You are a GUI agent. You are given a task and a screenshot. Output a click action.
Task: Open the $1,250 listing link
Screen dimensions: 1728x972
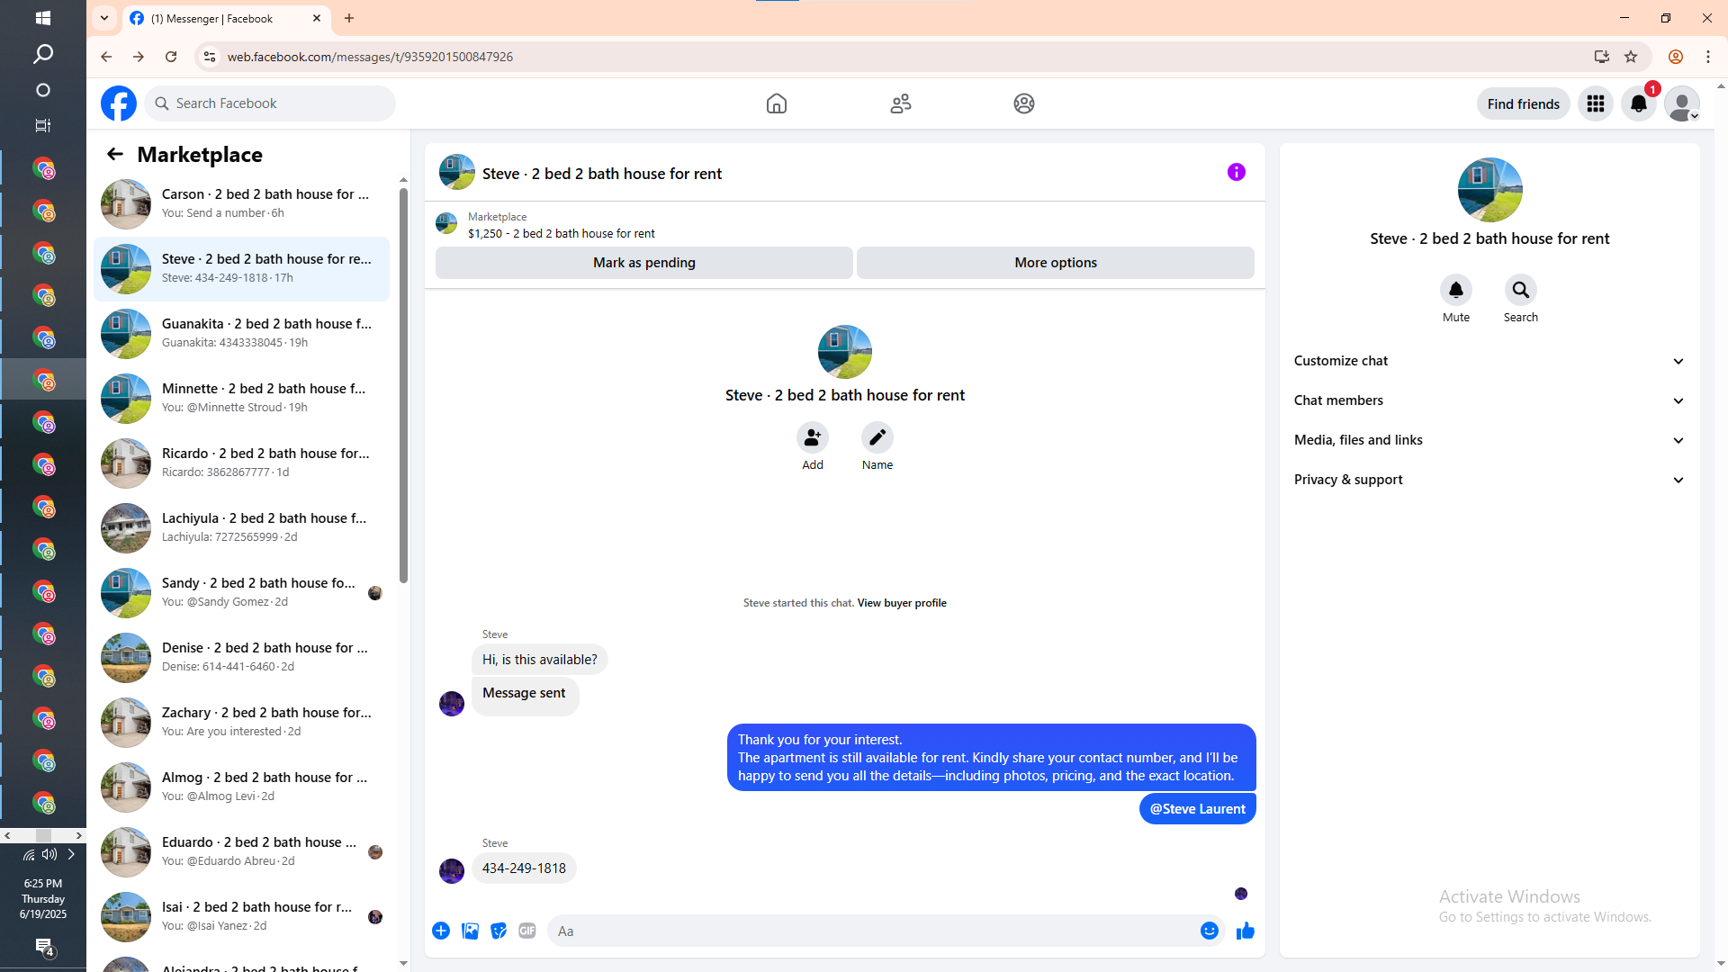click(x=562, y=233)
